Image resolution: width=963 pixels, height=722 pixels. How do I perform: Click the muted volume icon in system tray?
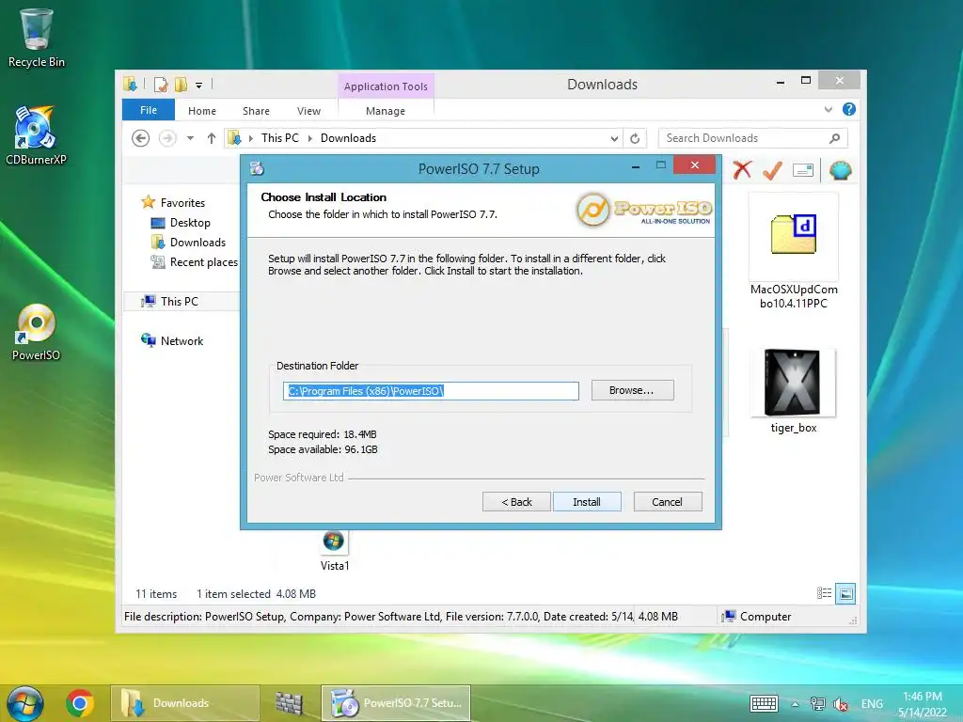(840, 703)
